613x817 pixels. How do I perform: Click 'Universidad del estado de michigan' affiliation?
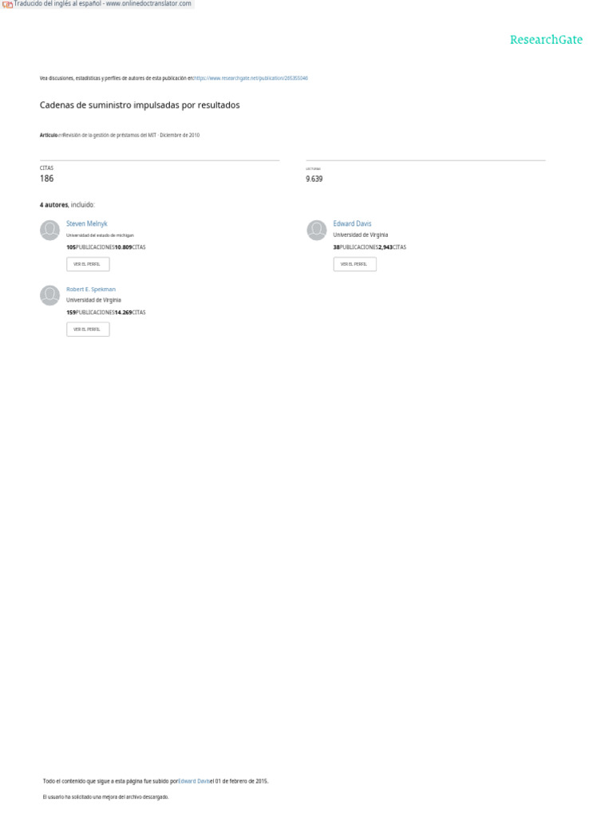(x=100, y=235)
